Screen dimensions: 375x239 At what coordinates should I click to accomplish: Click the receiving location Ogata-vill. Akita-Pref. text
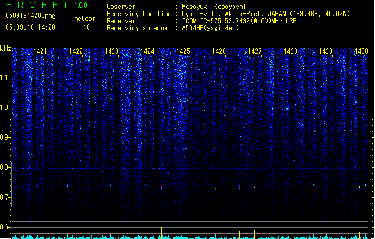pos(266,14)
